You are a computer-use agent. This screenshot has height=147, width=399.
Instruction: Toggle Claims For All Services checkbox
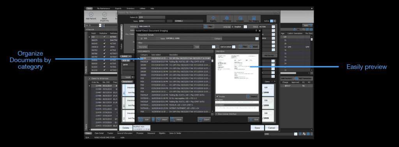(x=89, y=79)
